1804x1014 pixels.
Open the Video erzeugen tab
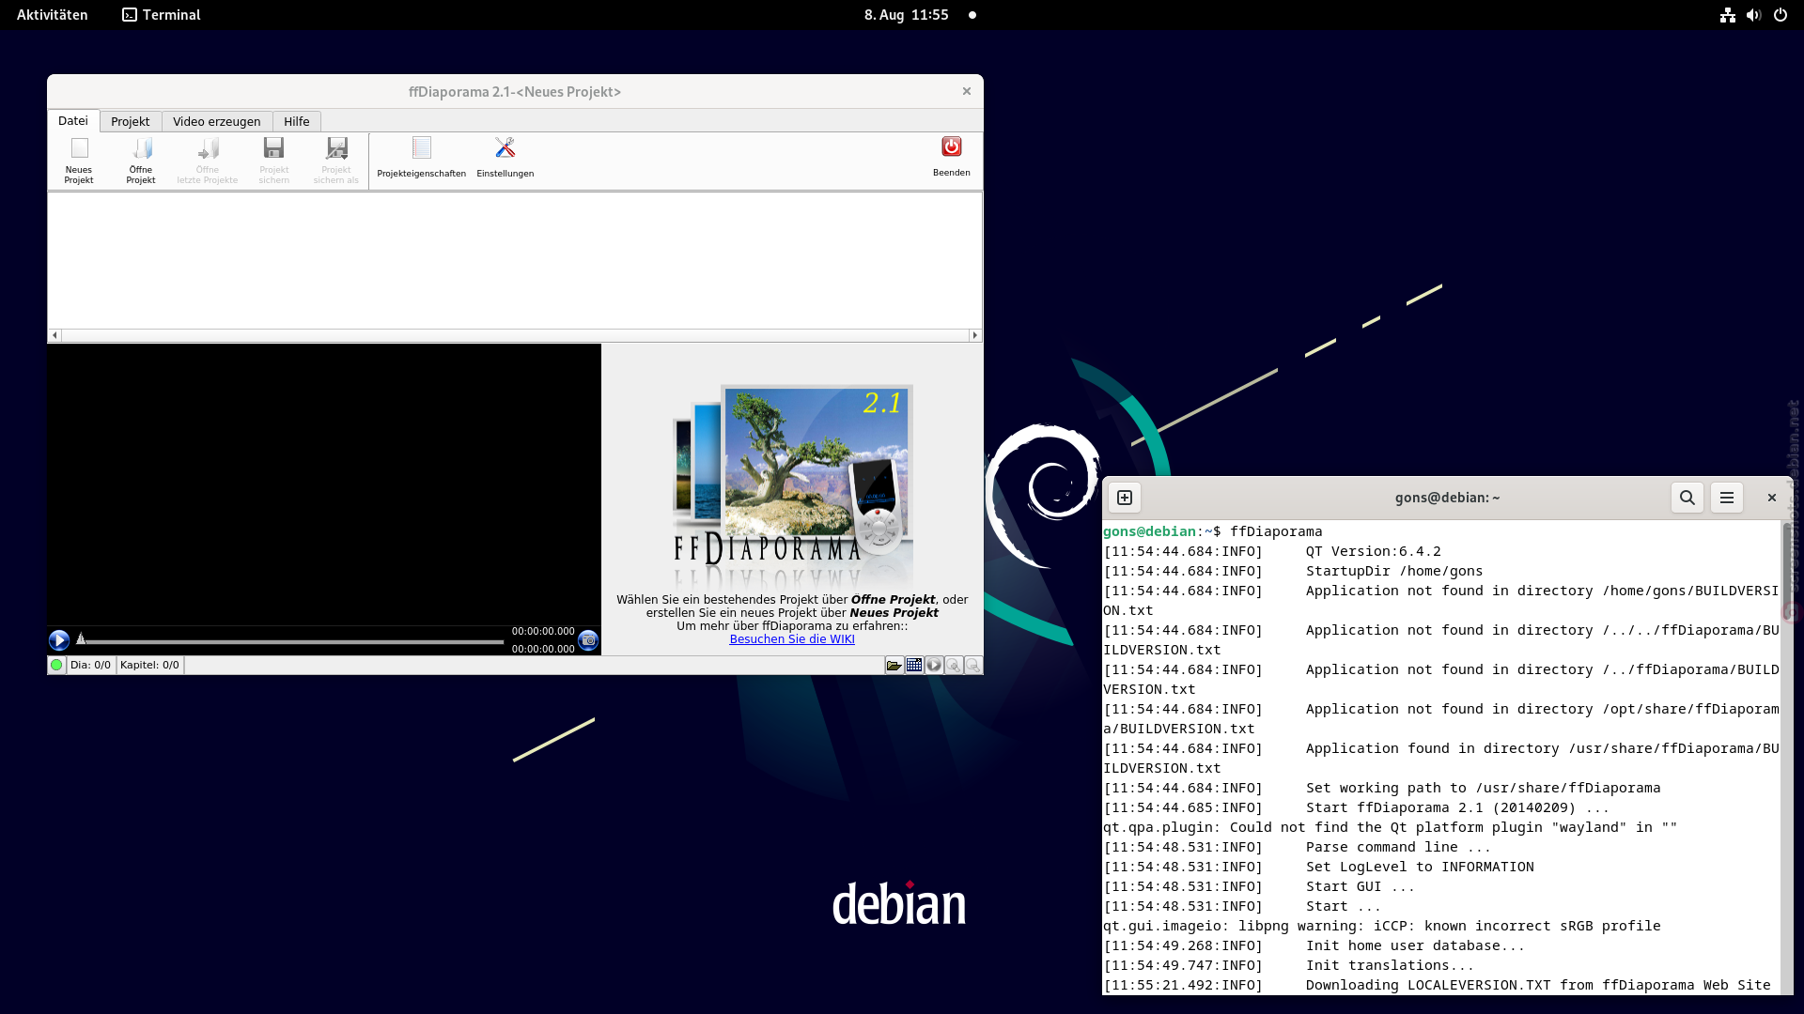(217, 121)
